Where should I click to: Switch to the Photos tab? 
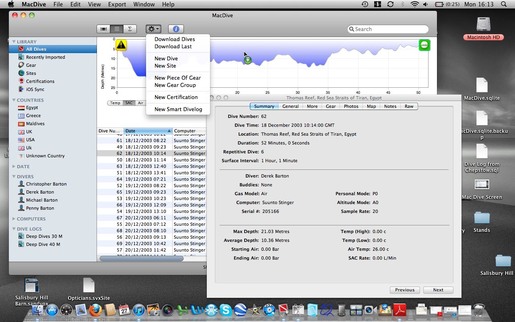point(351,106)
